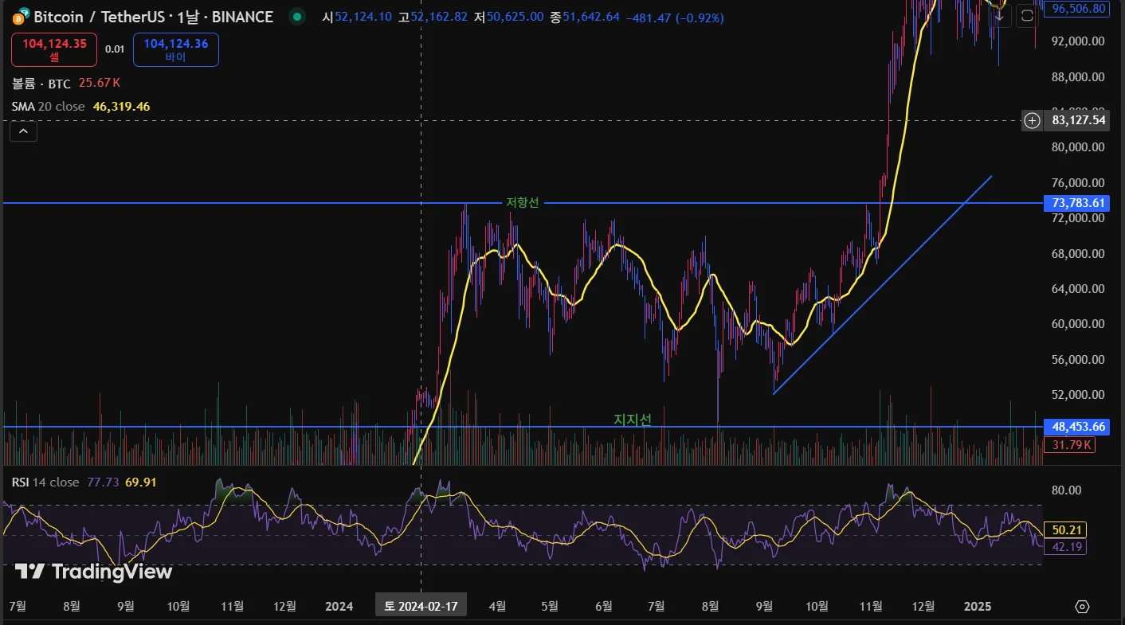
Task: Open chart settings with the hexagon gear icon
Action: [1082, 607]
